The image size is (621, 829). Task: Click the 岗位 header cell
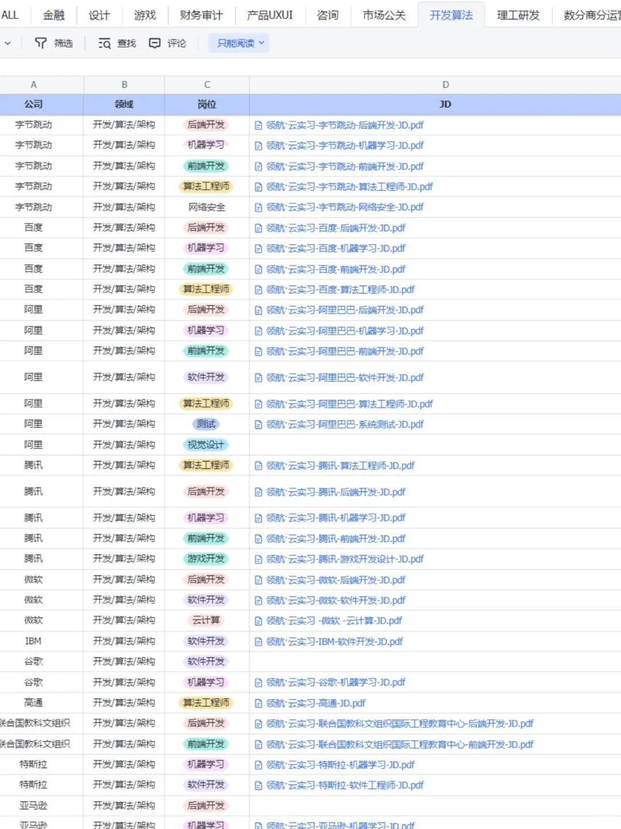(207, 104)
